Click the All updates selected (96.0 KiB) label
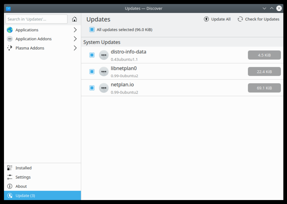 (x=124, y=30)
